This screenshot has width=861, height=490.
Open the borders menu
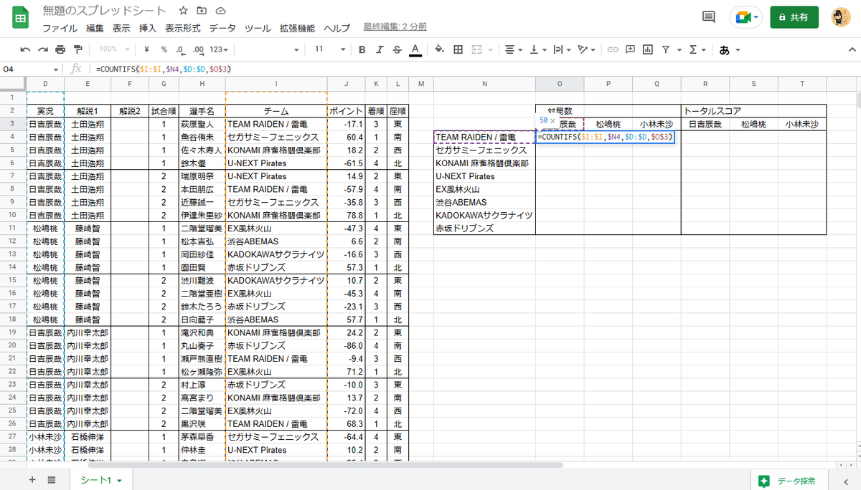point(458,49)
